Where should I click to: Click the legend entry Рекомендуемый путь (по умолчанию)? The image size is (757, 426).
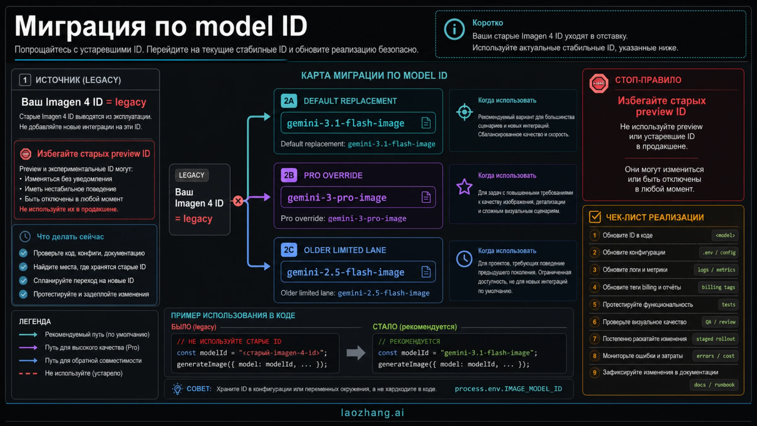tap(97, 334)
